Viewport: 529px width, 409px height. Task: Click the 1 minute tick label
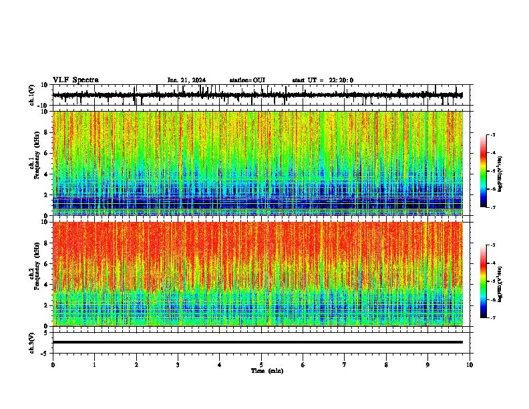[x=94, y=365]
